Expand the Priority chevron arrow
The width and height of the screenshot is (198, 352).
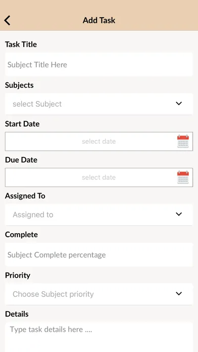point(179,294)
